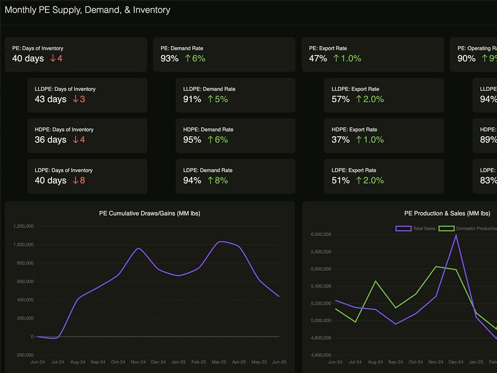497x373 pixels.
Task: Click the Dec-24 label on the Production & Sales axis
Action: (456, 362)
